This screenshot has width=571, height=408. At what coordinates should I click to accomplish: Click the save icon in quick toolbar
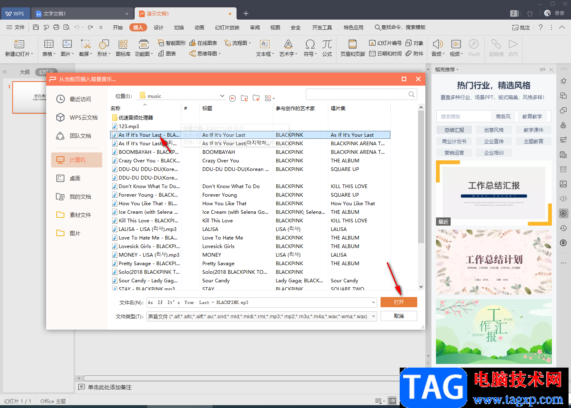tap(36, 27)
